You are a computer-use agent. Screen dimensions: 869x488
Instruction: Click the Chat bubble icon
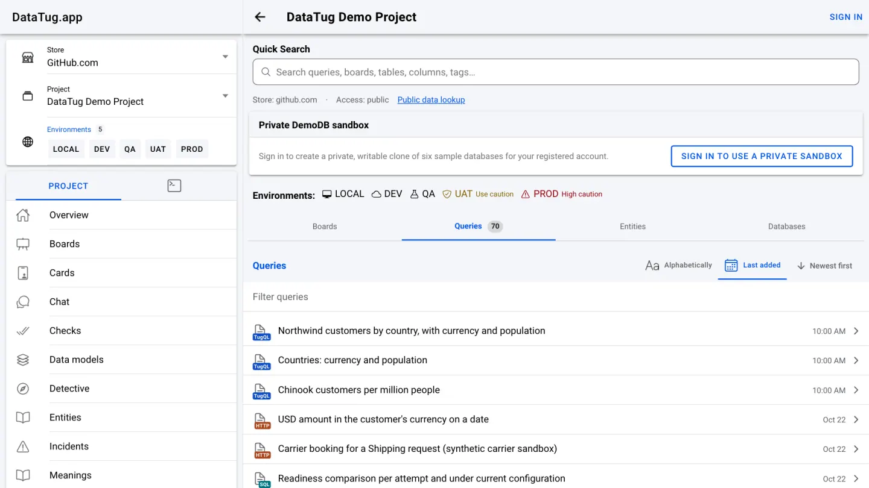[x=23, y=302]
